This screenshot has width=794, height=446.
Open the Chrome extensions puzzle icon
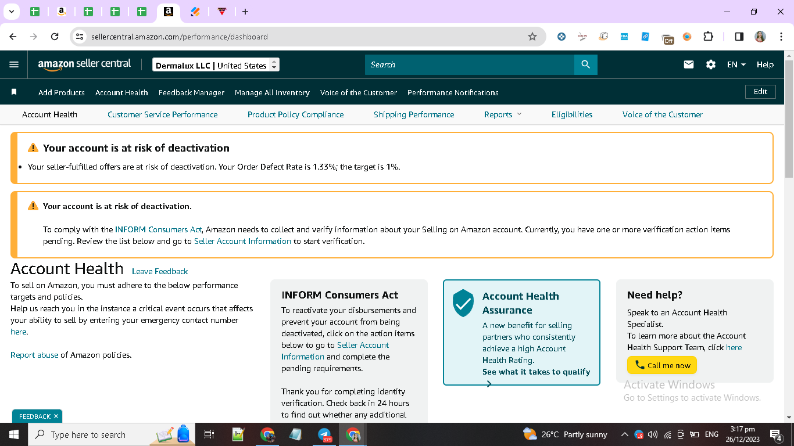708,37
